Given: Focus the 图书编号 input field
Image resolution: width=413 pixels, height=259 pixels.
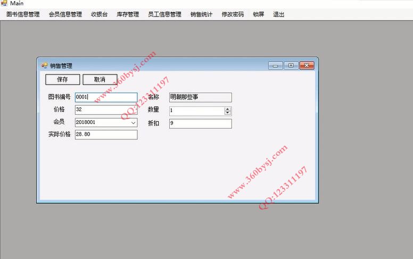Looking at the screenshot, I should click(x=106, y=97).
